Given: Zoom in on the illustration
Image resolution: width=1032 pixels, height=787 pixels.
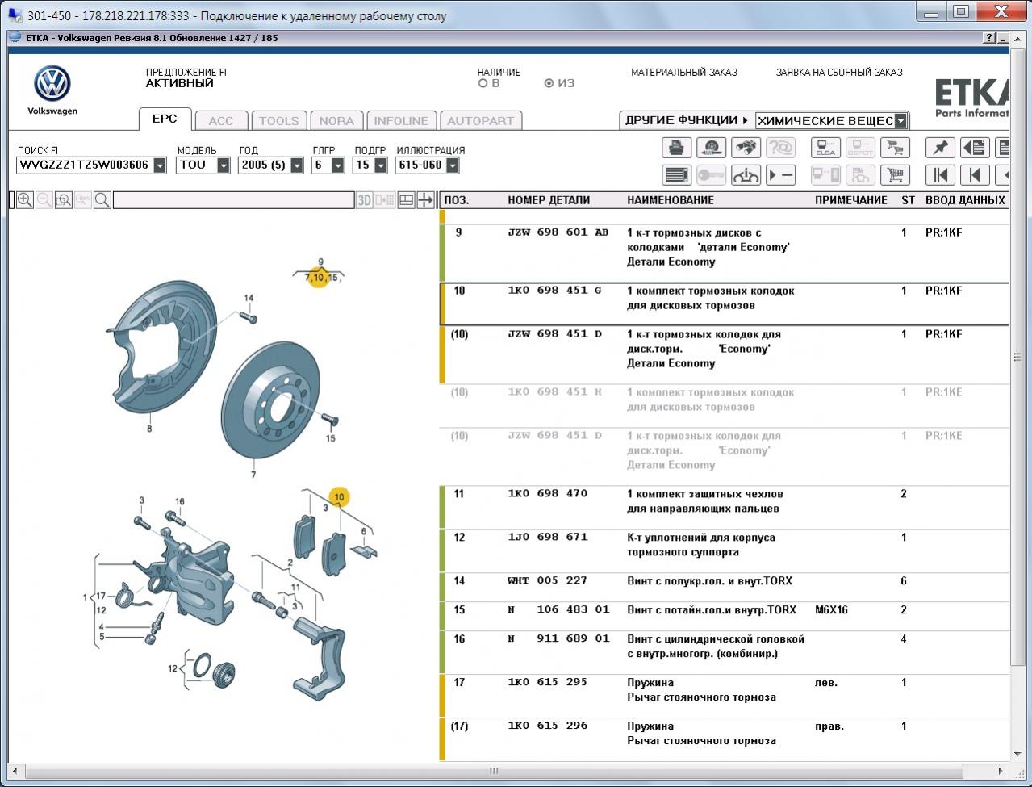Looking at the screenshot, I should click(x=25, y=200).
